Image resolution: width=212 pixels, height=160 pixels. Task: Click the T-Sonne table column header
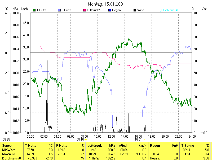pyautogui.click(x=188, y=146)
